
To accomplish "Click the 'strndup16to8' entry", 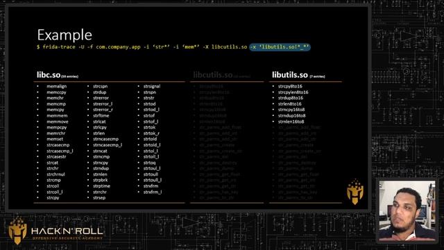I will [291, 116].
